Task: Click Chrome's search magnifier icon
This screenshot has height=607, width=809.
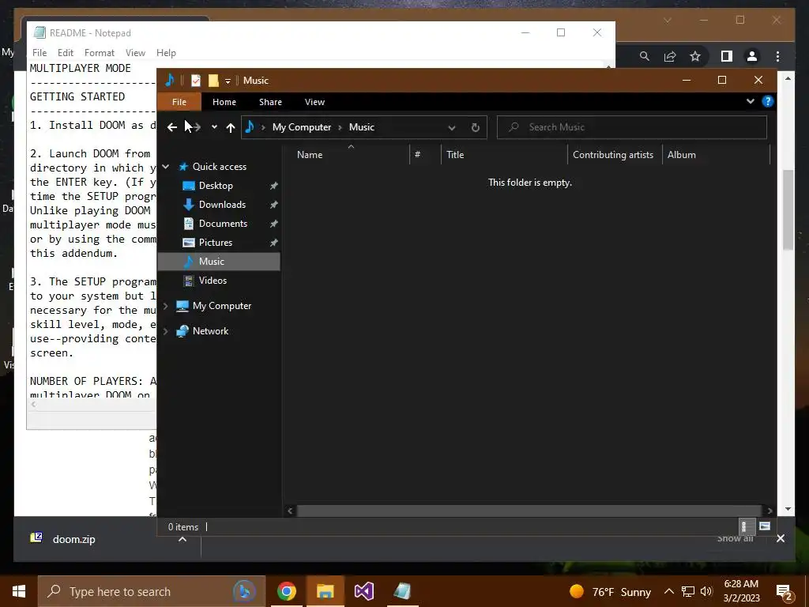Action: (x=645, y=56)
